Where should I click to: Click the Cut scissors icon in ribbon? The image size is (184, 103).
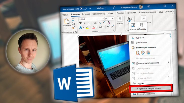(73, 20)
